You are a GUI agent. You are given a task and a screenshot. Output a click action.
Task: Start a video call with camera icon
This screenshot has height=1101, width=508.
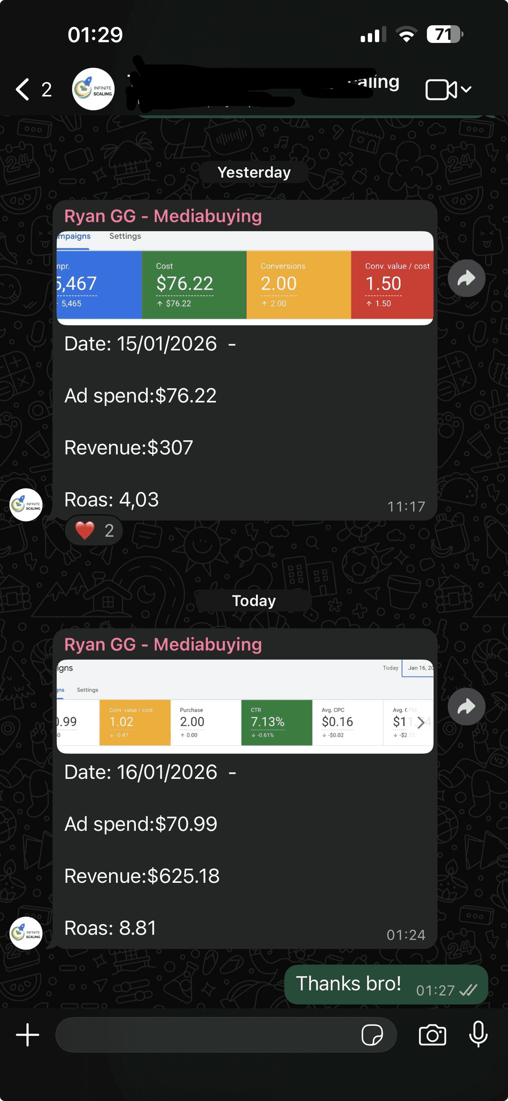tap(441, 89)
